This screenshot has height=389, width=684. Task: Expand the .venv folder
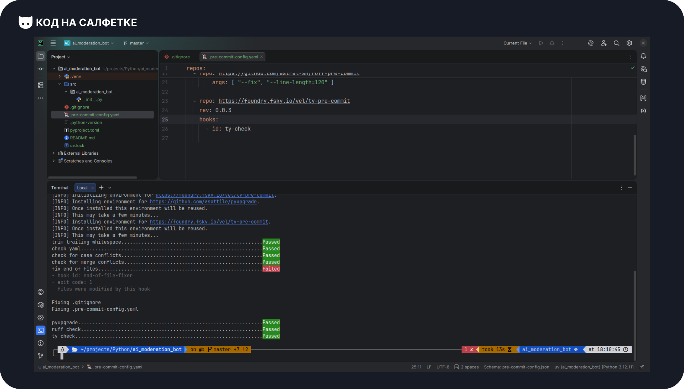pyautogui.click(x=60, y=76)
